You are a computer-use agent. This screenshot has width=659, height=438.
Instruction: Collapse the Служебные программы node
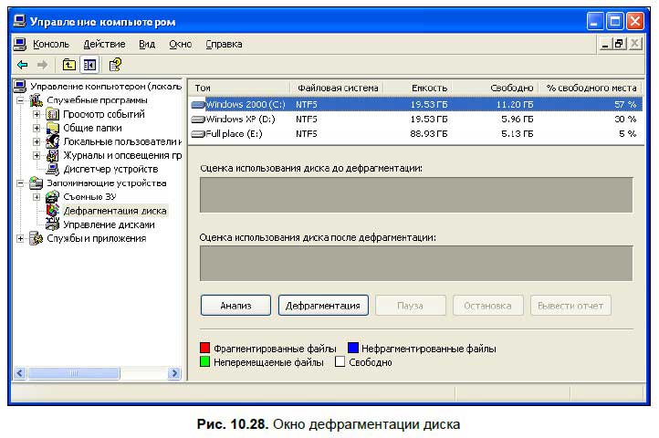click(20, 100)
